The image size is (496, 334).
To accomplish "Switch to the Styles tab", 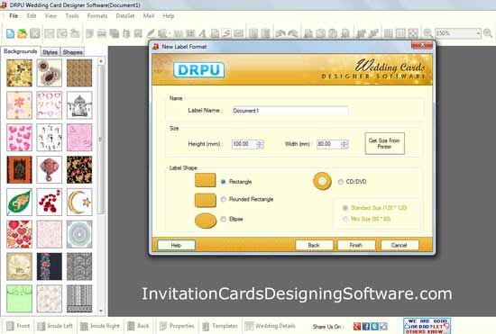I will (50, 52).
